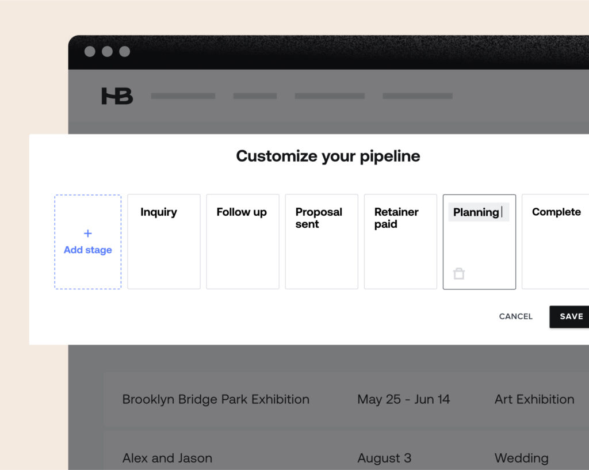Click the second window control dot
The width and height of the screenshot is (589, 470).
tap(107, 51)
